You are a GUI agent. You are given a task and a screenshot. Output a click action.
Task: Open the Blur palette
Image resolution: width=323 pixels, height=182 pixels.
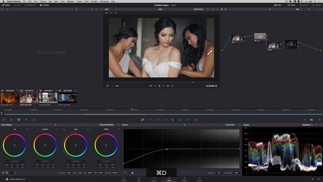coord(173,120)
